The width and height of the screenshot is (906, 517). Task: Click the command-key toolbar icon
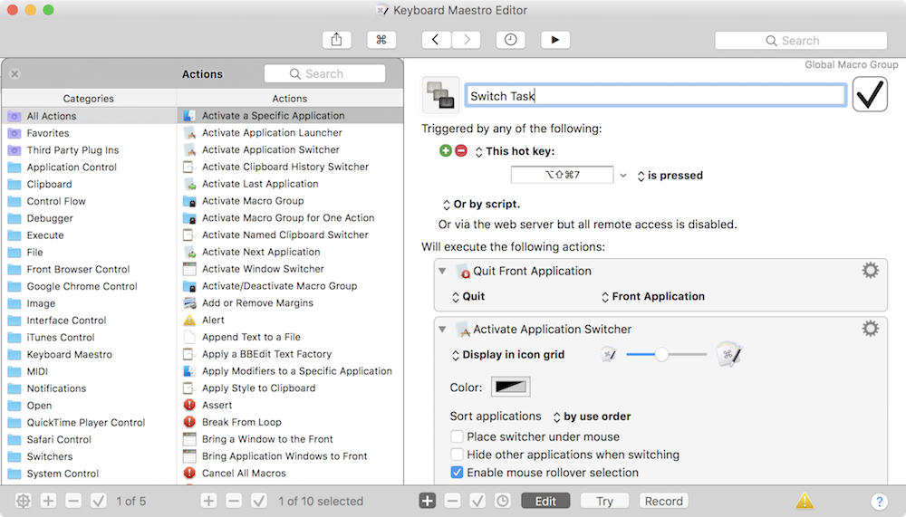click(x=381, y=40)
